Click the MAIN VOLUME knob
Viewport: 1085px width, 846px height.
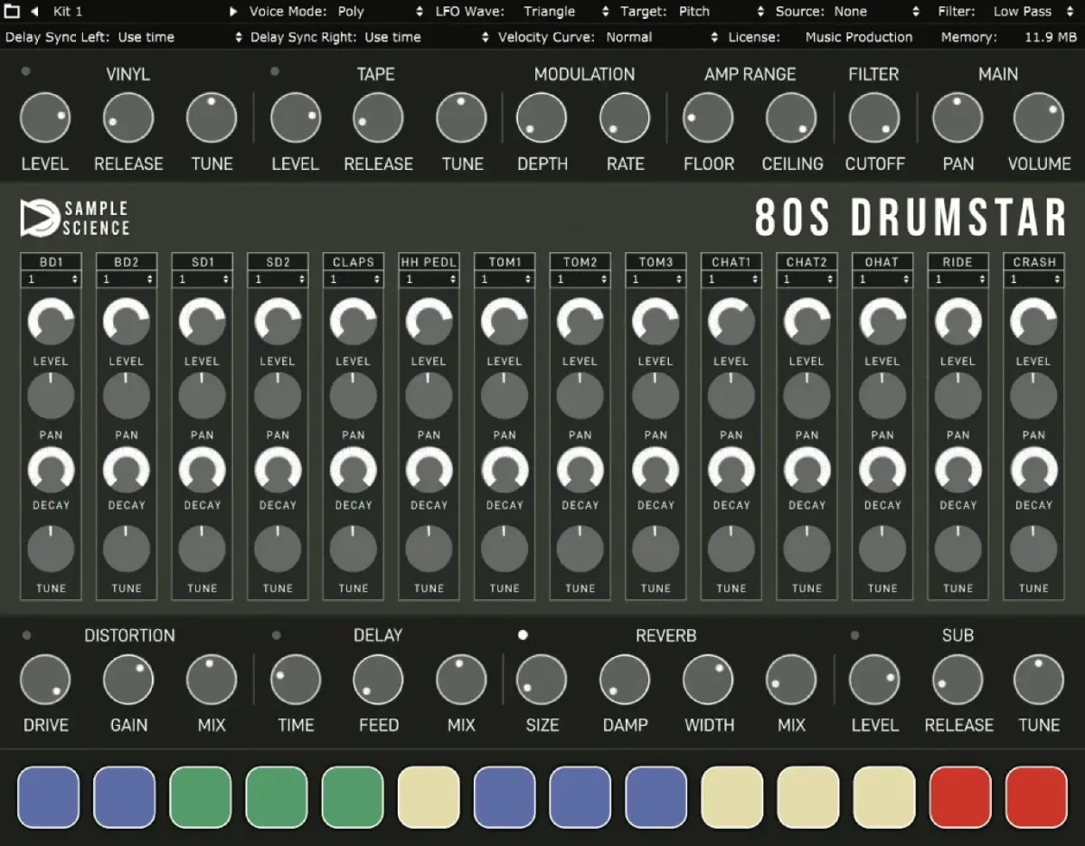(1039, 117)
